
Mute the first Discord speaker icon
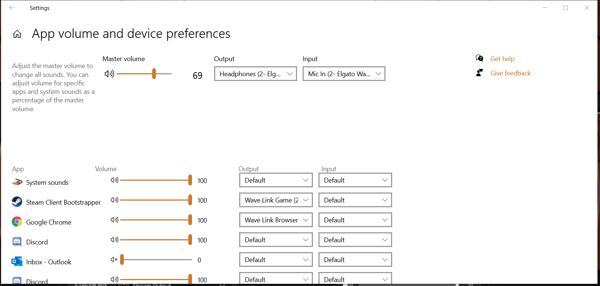pyautogui.click(x=114, y=240)
